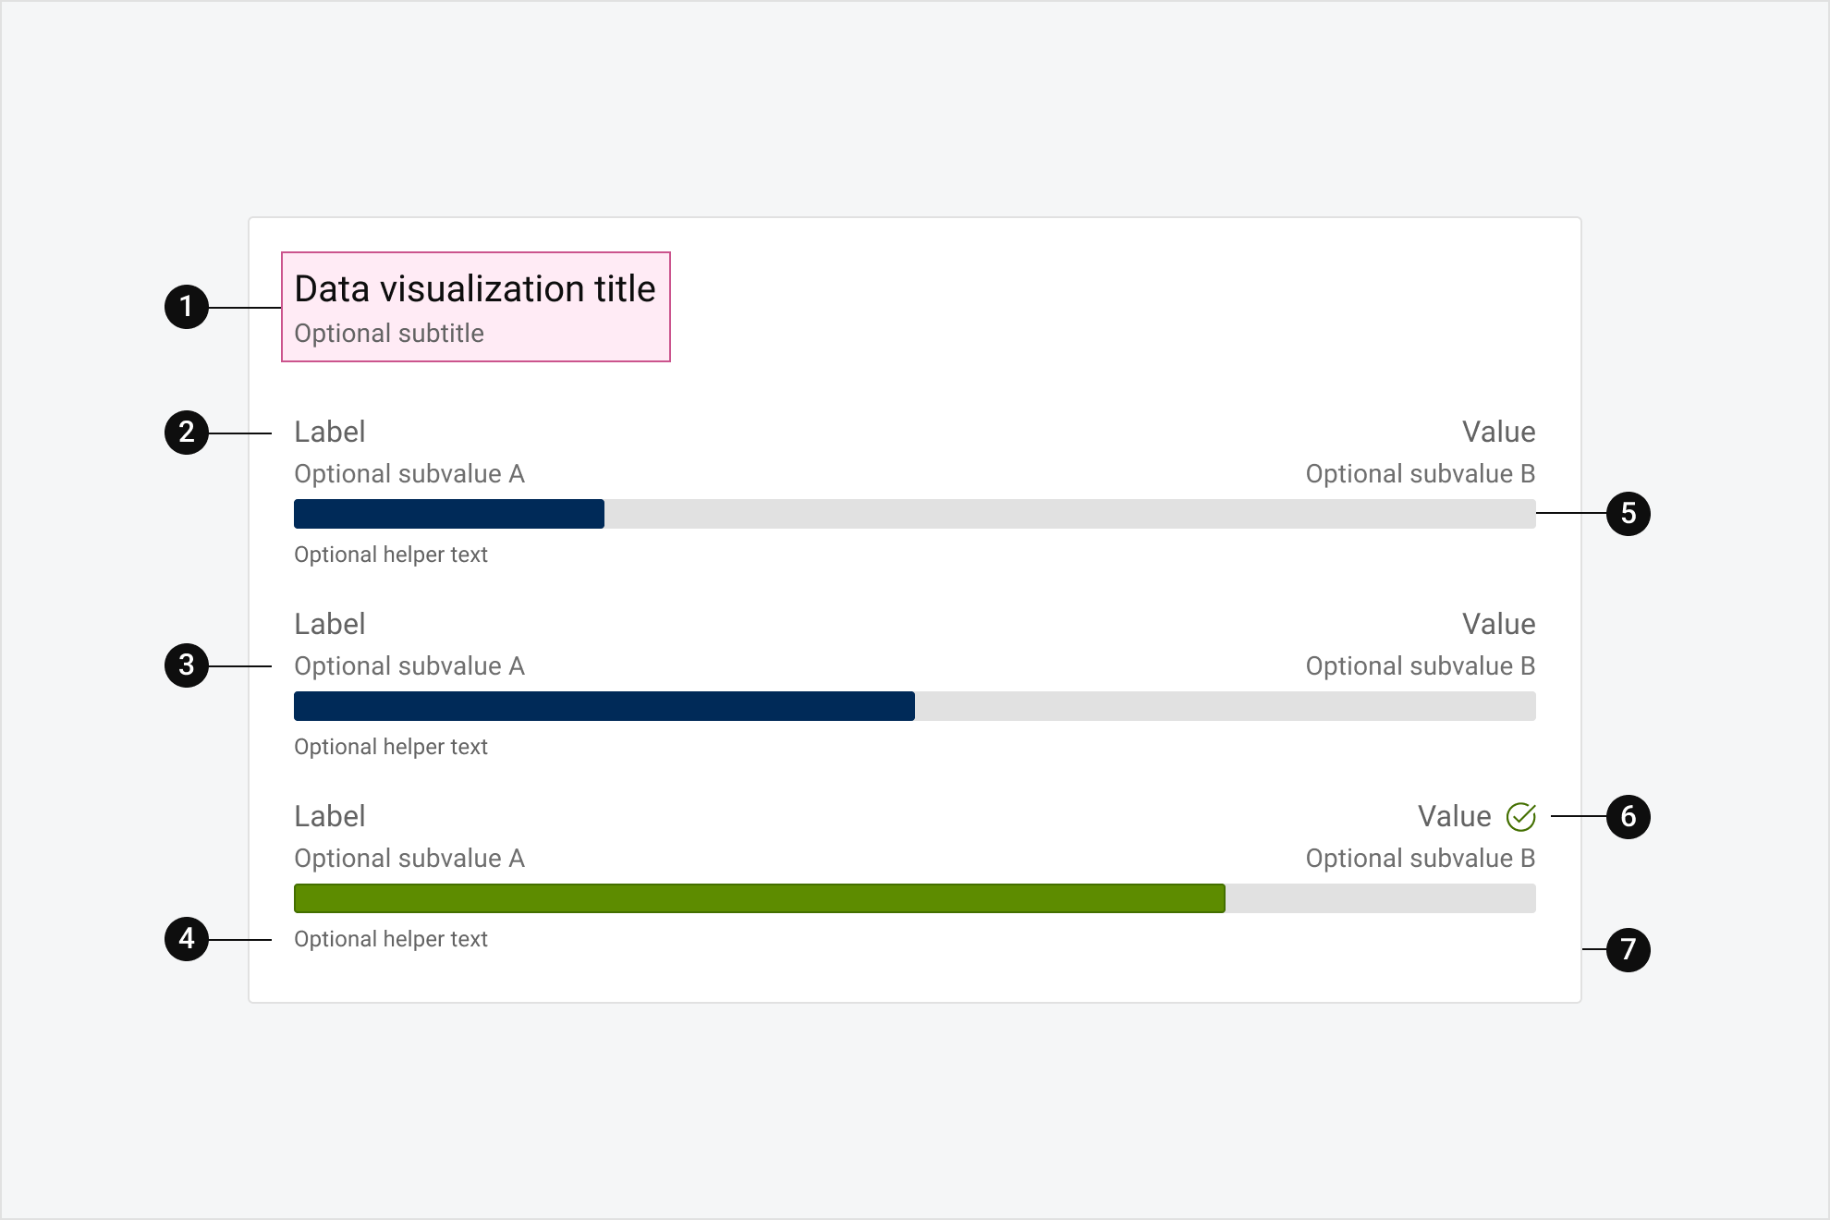
Task: Click Optional helper text under the green bar
Action: pyautogui.click(x=390, y=939)
